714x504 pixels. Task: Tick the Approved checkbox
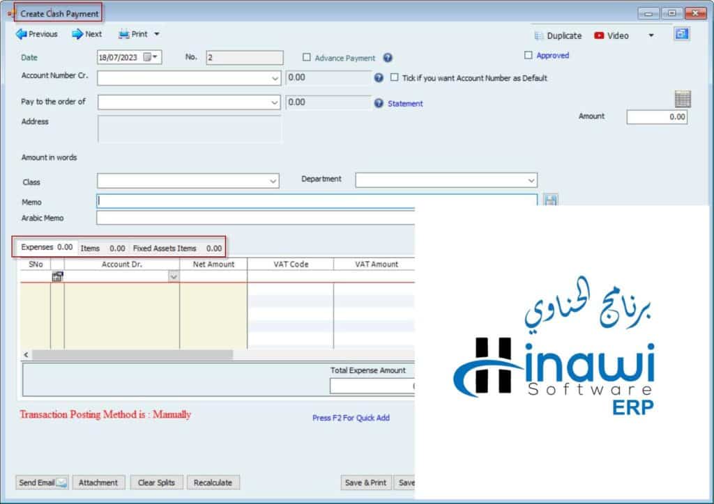click(x=529, y=55)
